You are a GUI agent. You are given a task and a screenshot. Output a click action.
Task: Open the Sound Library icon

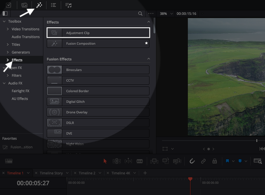(68, 5)
